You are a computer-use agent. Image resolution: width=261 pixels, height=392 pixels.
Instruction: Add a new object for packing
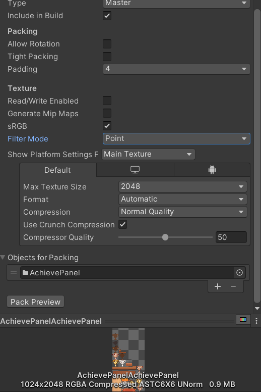coord(218,286)
